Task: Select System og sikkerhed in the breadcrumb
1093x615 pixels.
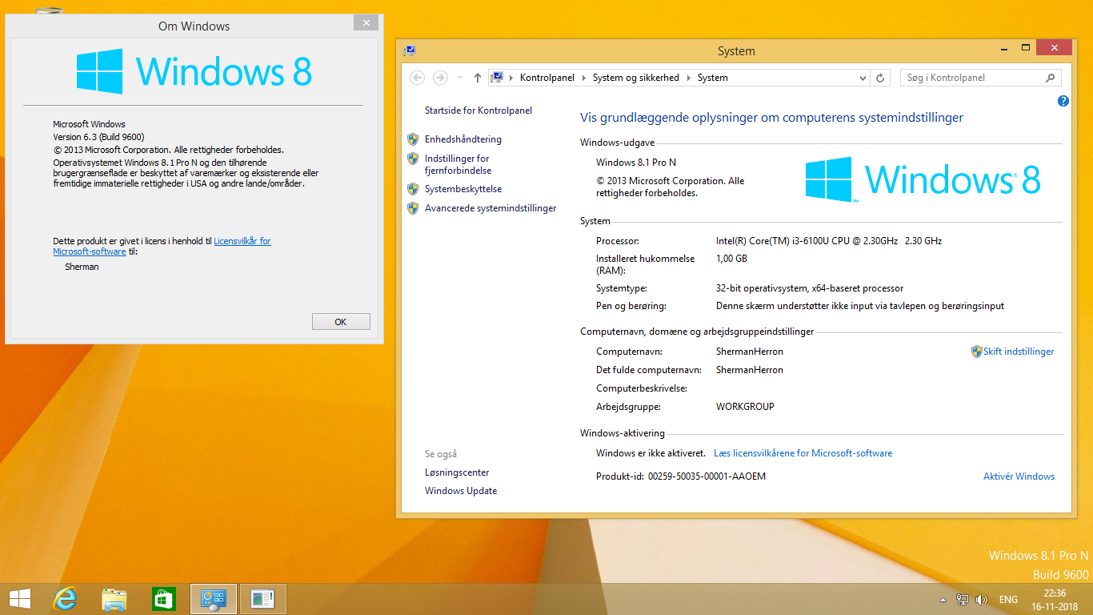Action: pos(635,78)
